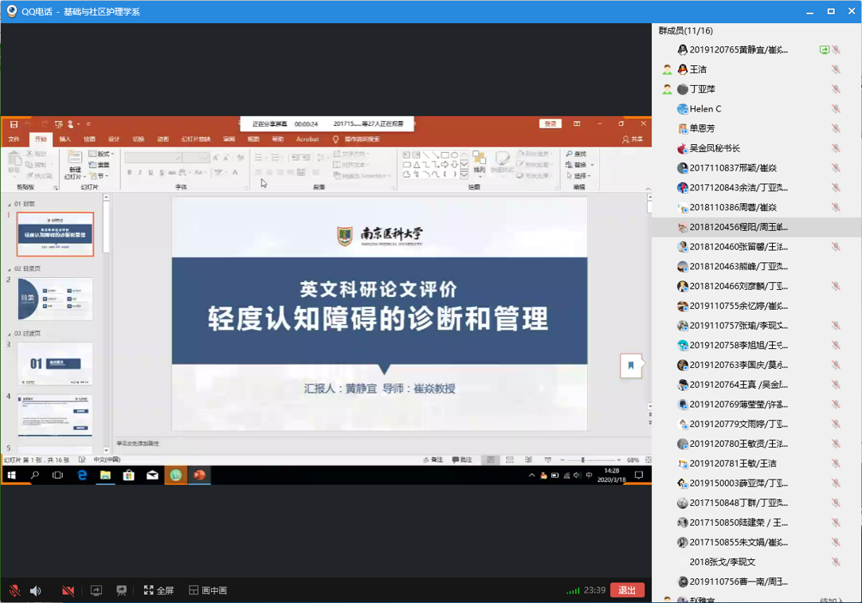This screenshot has width=862, height=603.
Task: Expand the 选择 dropdown in editing group
Action: [579, 175]
